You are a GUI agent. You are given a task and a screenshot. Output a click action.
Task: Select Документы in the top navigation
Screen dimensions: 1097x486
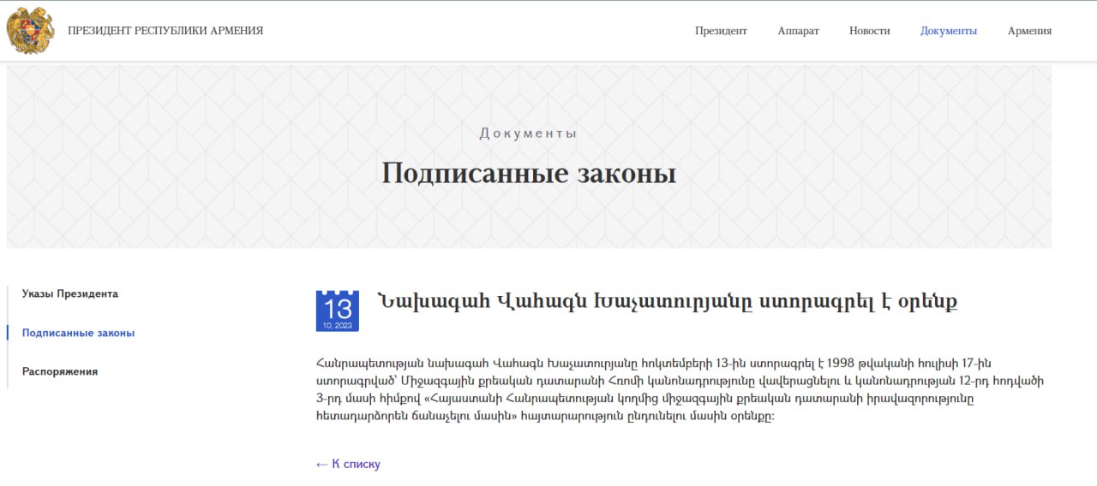[x=948, y=31]
